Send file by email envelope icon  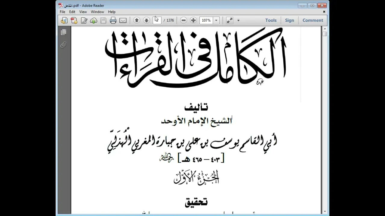(x=123, y=20)
